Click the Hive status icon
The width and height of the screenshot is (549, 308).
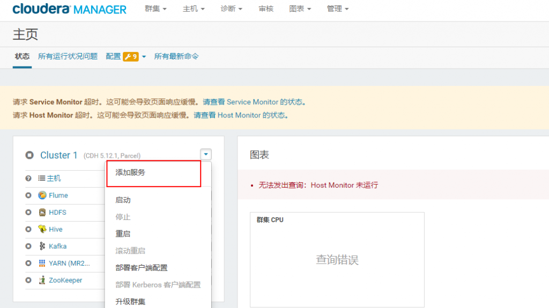pos(28,229)
